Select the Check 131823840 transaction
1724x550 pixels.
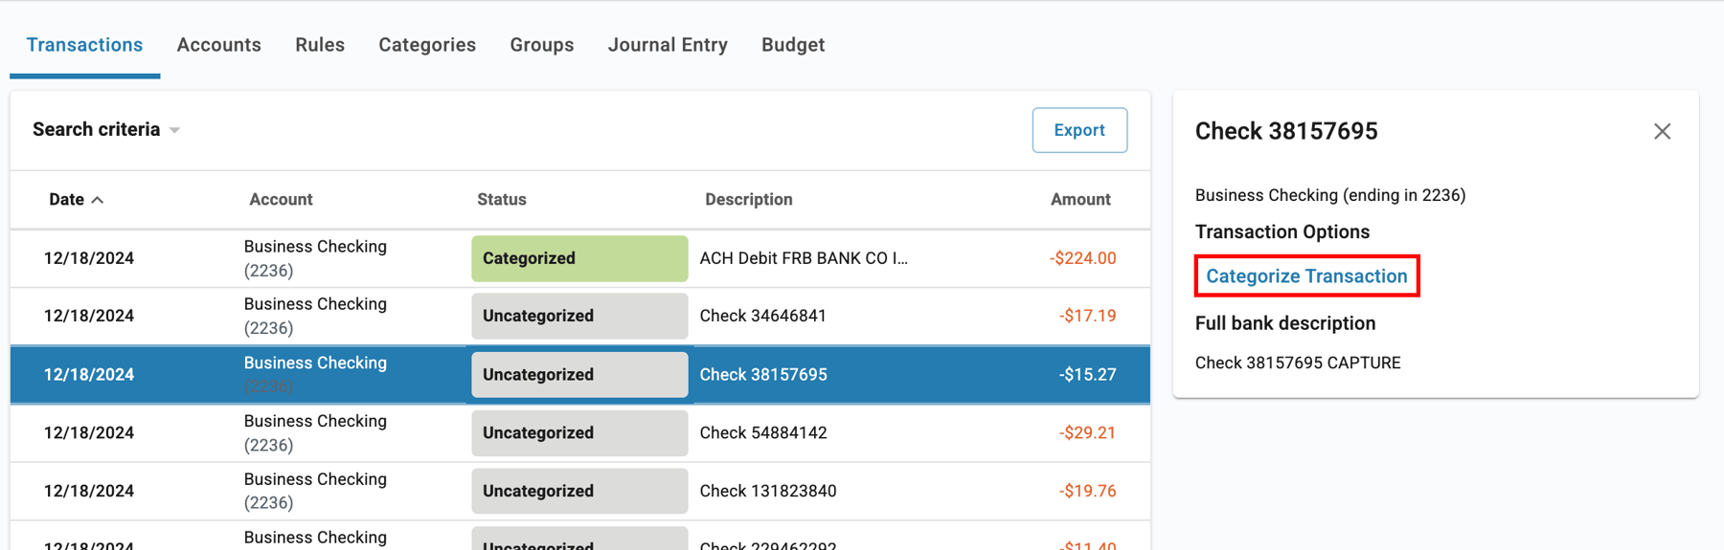pyautogui.click(x=767, y=491)
